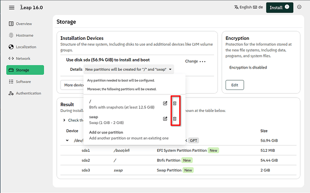Click New badge on Swap Partition row
This screenshot has height=193, width=310.
(x=188, y=170)
